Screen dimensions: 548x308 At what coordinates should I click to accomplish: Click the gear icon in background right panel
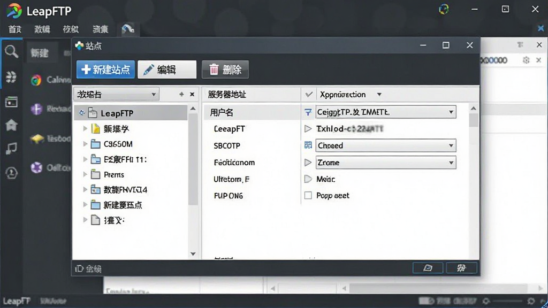coord(526,60)
